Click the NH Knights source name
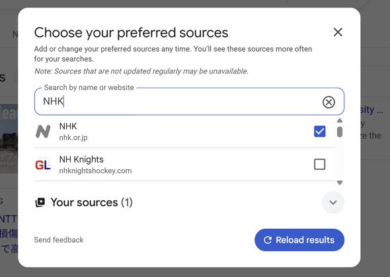Screen dimensions: 390x277 pos(81,159)
